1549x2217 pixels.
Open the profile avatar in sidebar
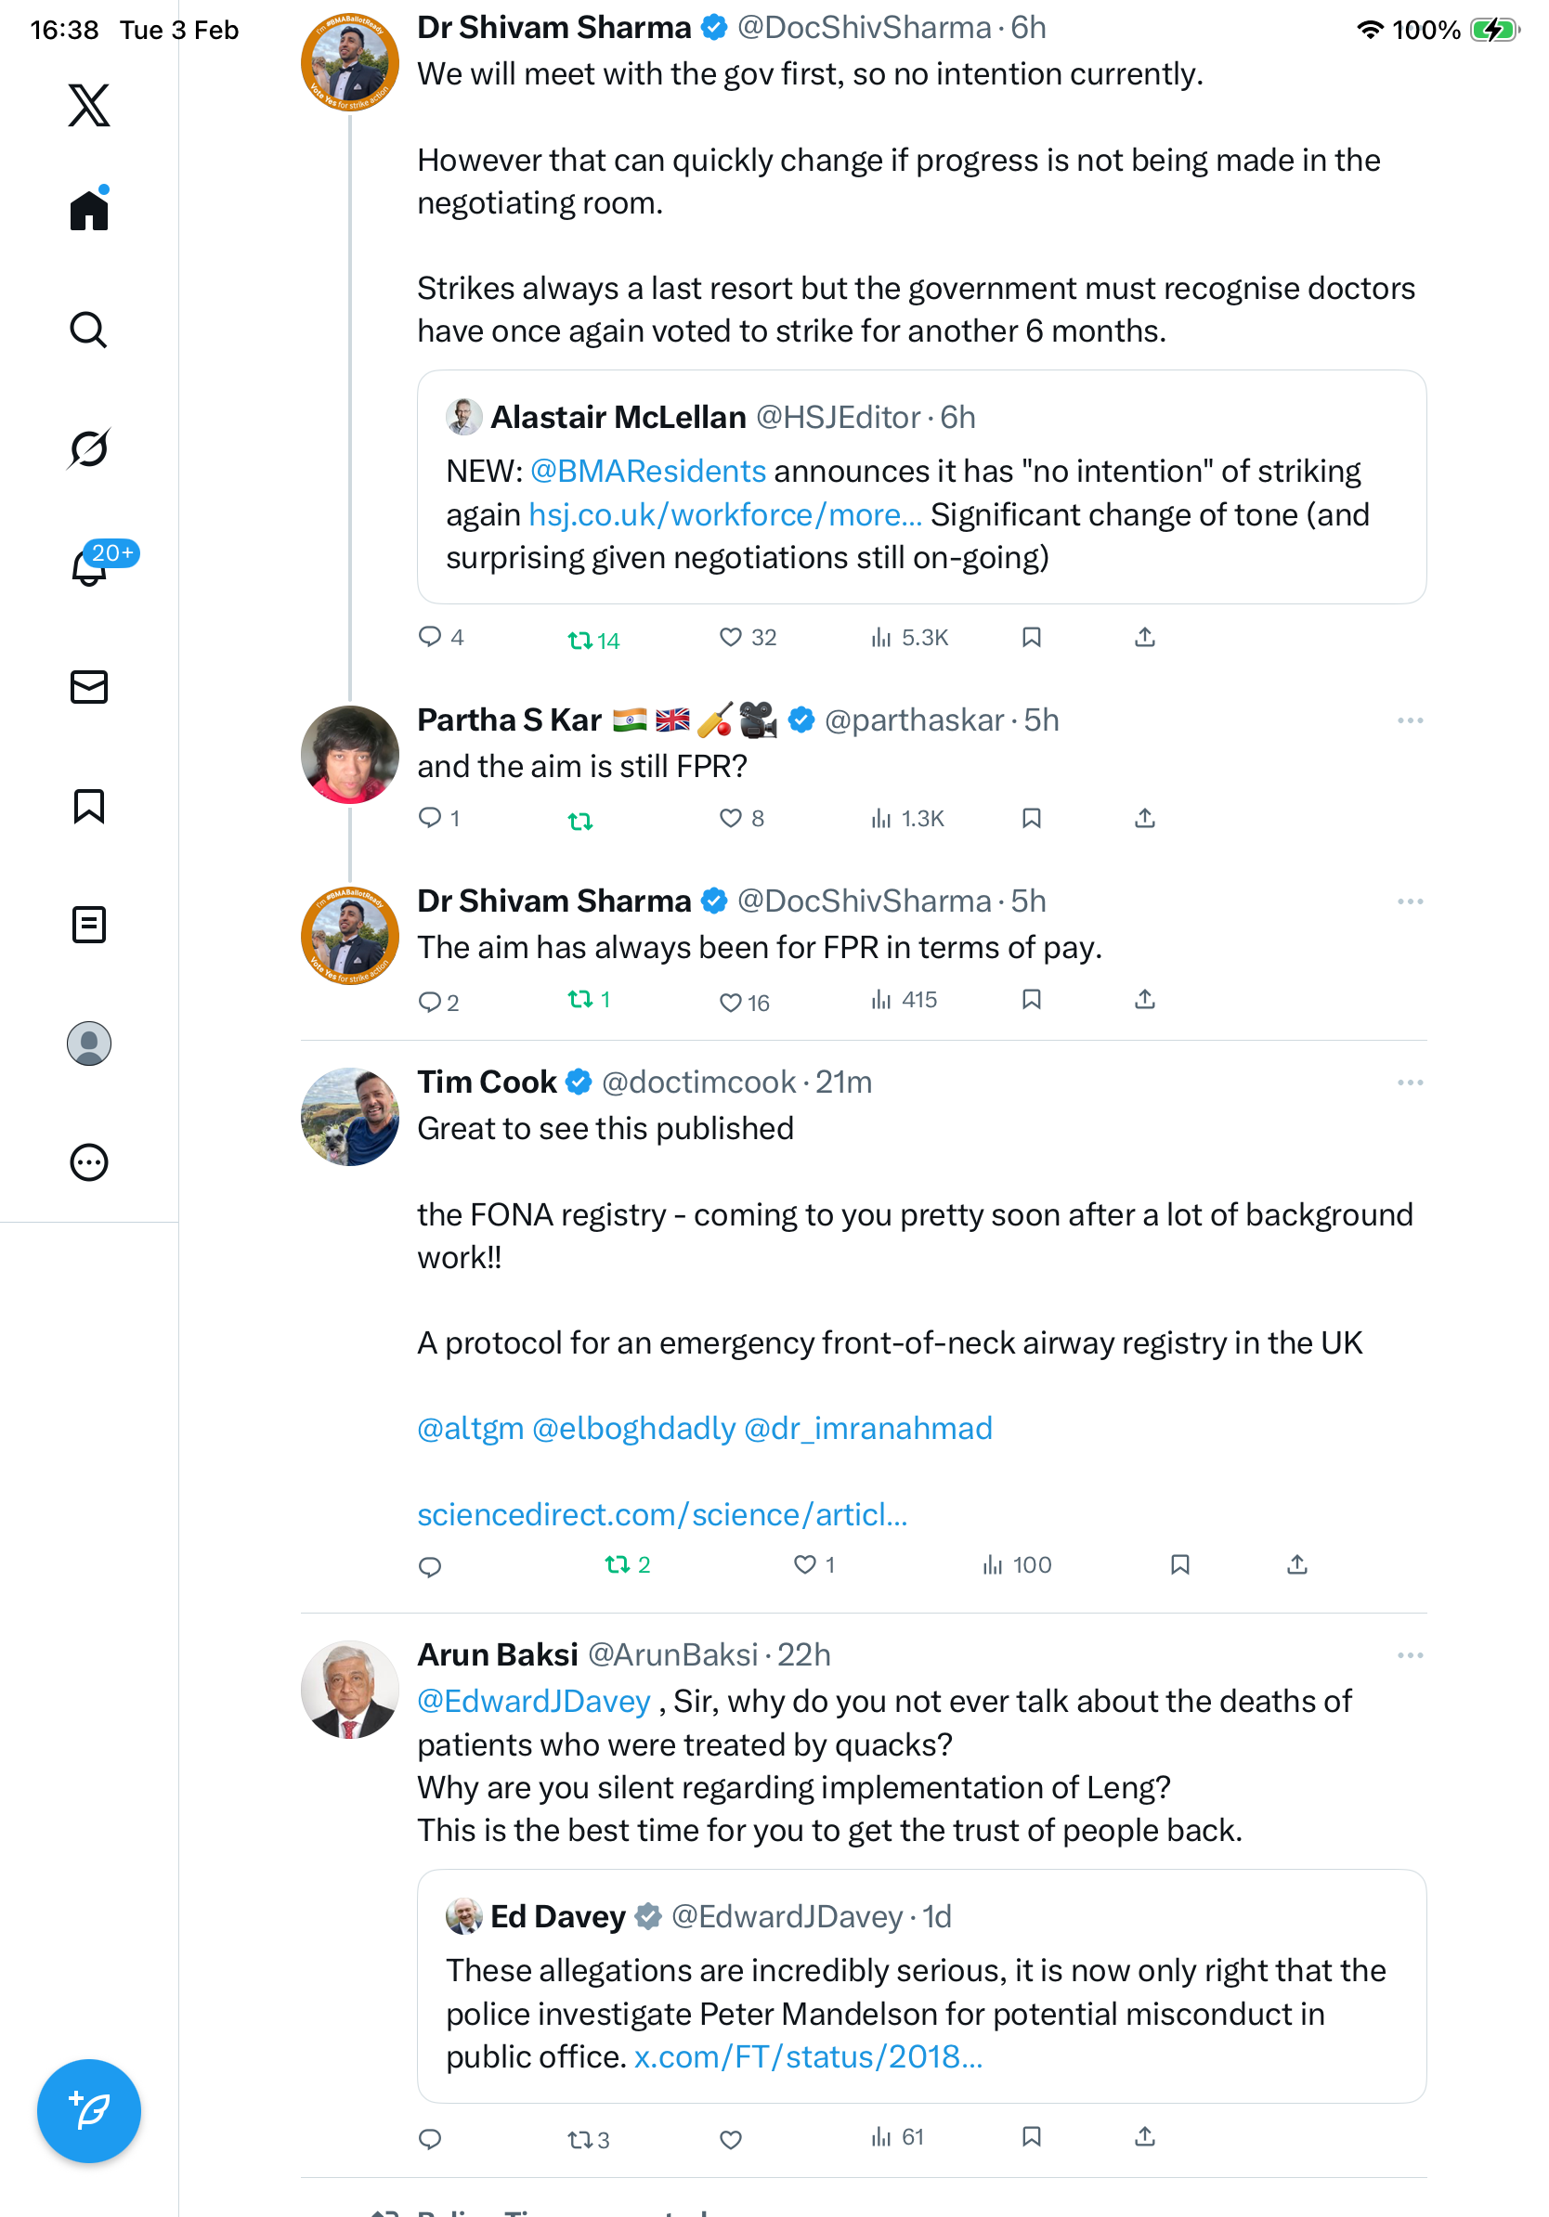click(x=89, y=1044)
